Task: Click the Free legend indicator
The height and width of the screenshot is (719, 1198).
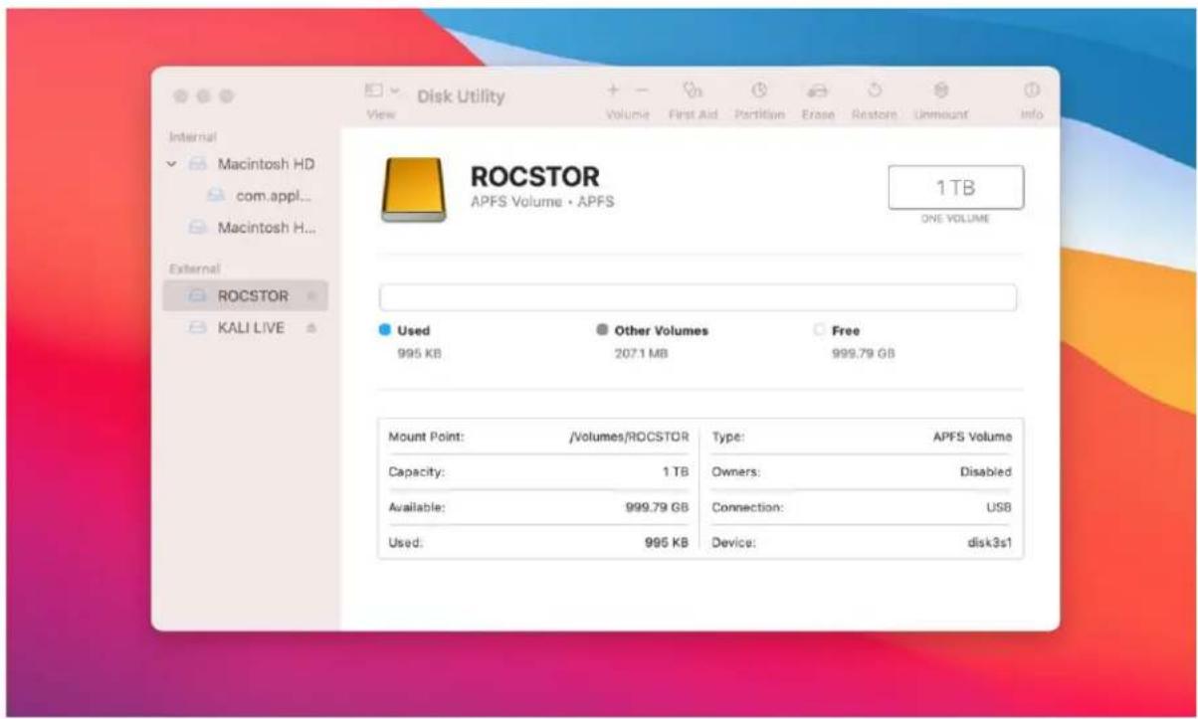Action: [x=820, y=331]
